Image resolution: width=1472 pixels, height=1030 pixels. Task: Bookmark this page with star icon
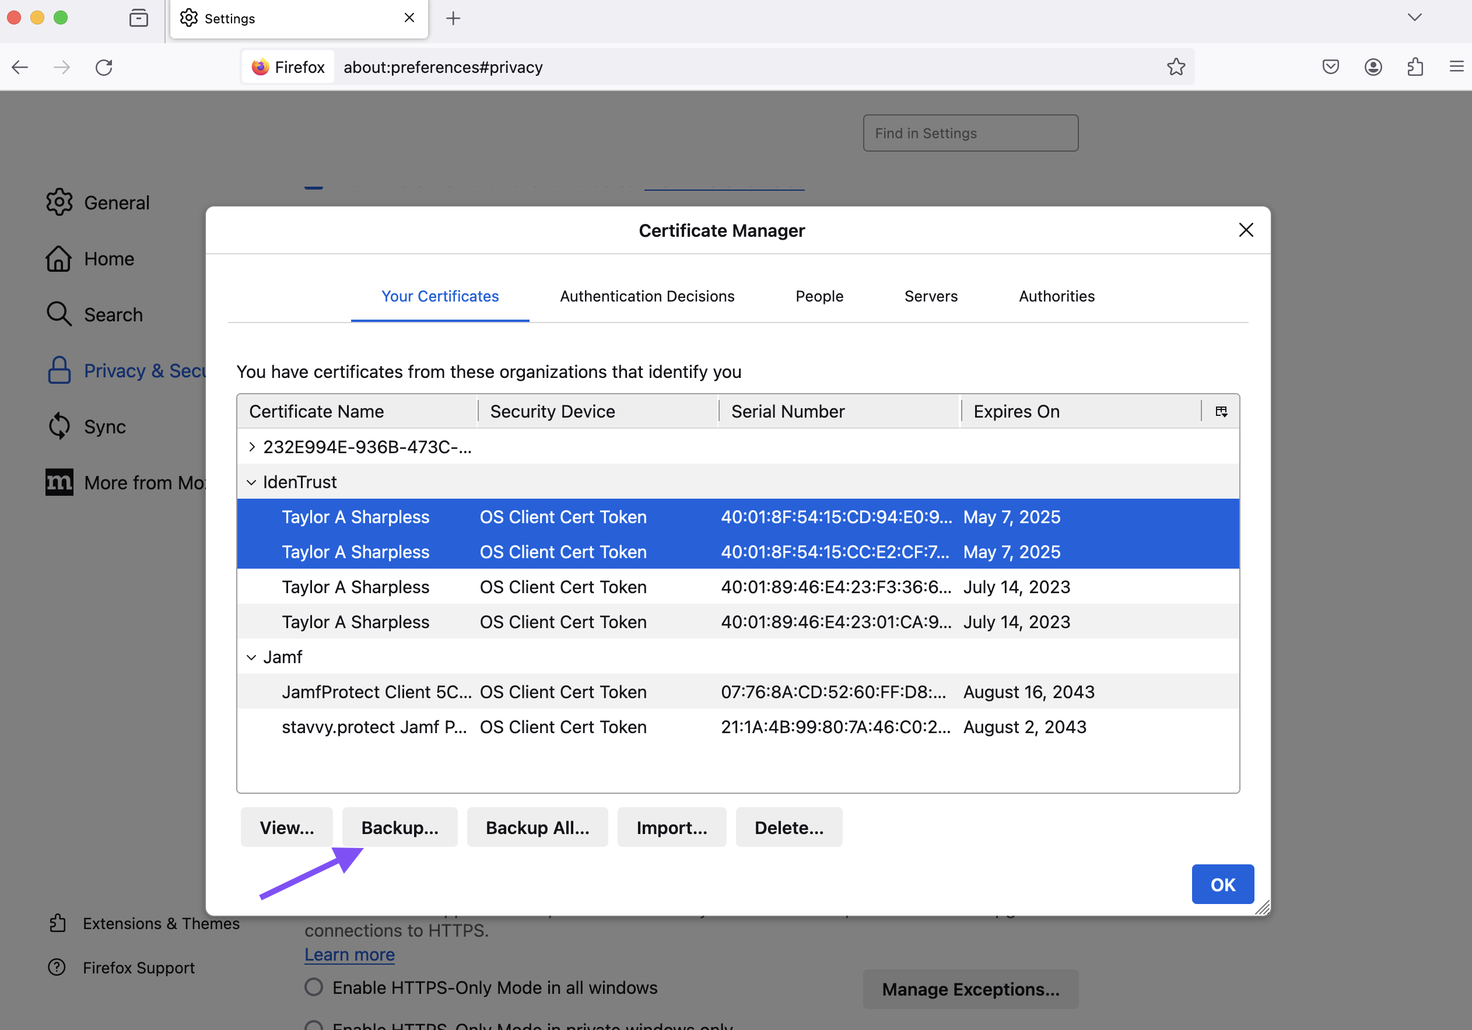[1176, 67]
